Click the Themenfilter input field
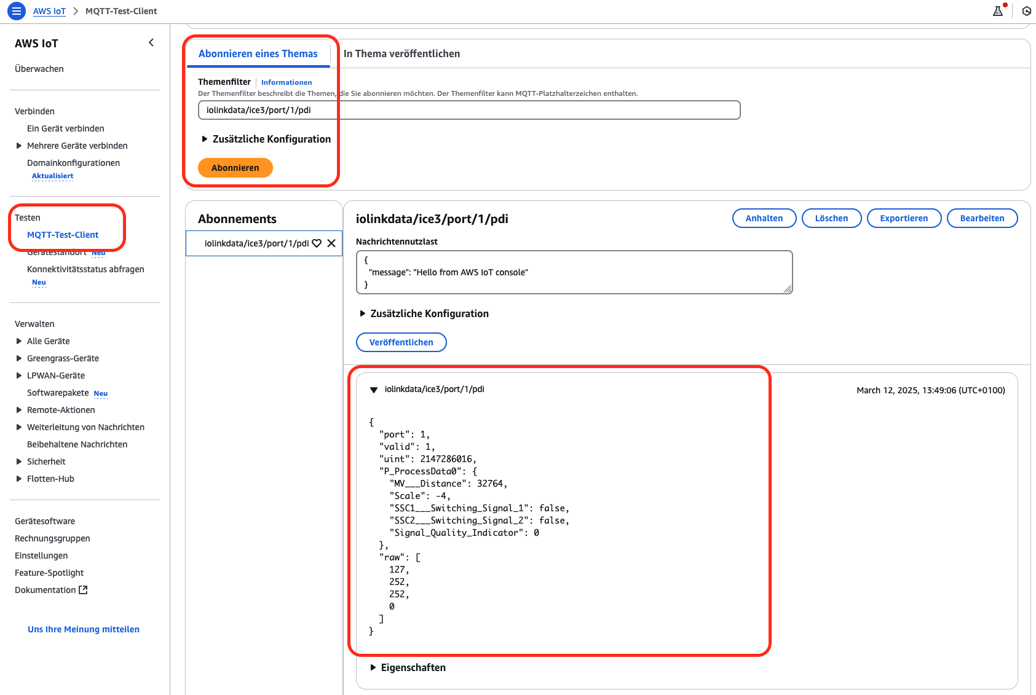Viewport: 1036px width, 695px height. pyautogui.click(x=469, y=110)
